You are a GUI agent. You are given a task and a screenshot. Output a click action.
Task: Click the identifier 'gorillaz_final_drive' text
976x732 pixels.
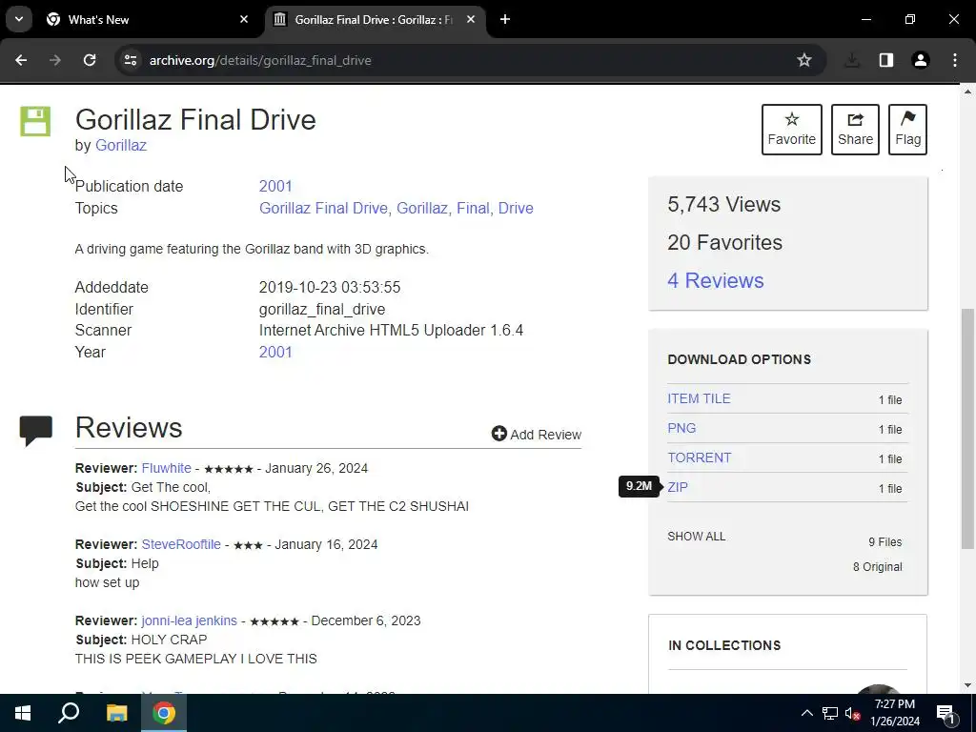click(x=322, y=310)
